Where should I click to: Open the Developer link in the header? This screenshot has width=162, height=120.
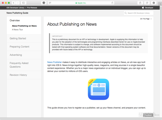click(149, 8)
